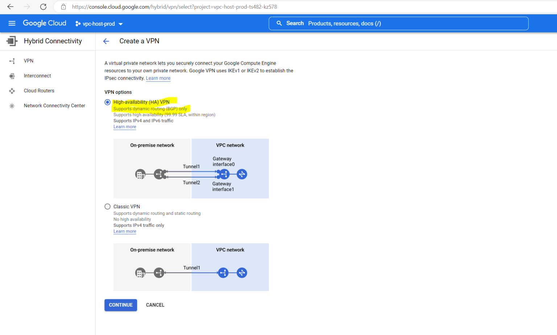Click the Hybrid Connectivity panel icon
Image resolution: width=557 pixels, height=335 pixels.
pyautogui.click(x=11, y=41)
